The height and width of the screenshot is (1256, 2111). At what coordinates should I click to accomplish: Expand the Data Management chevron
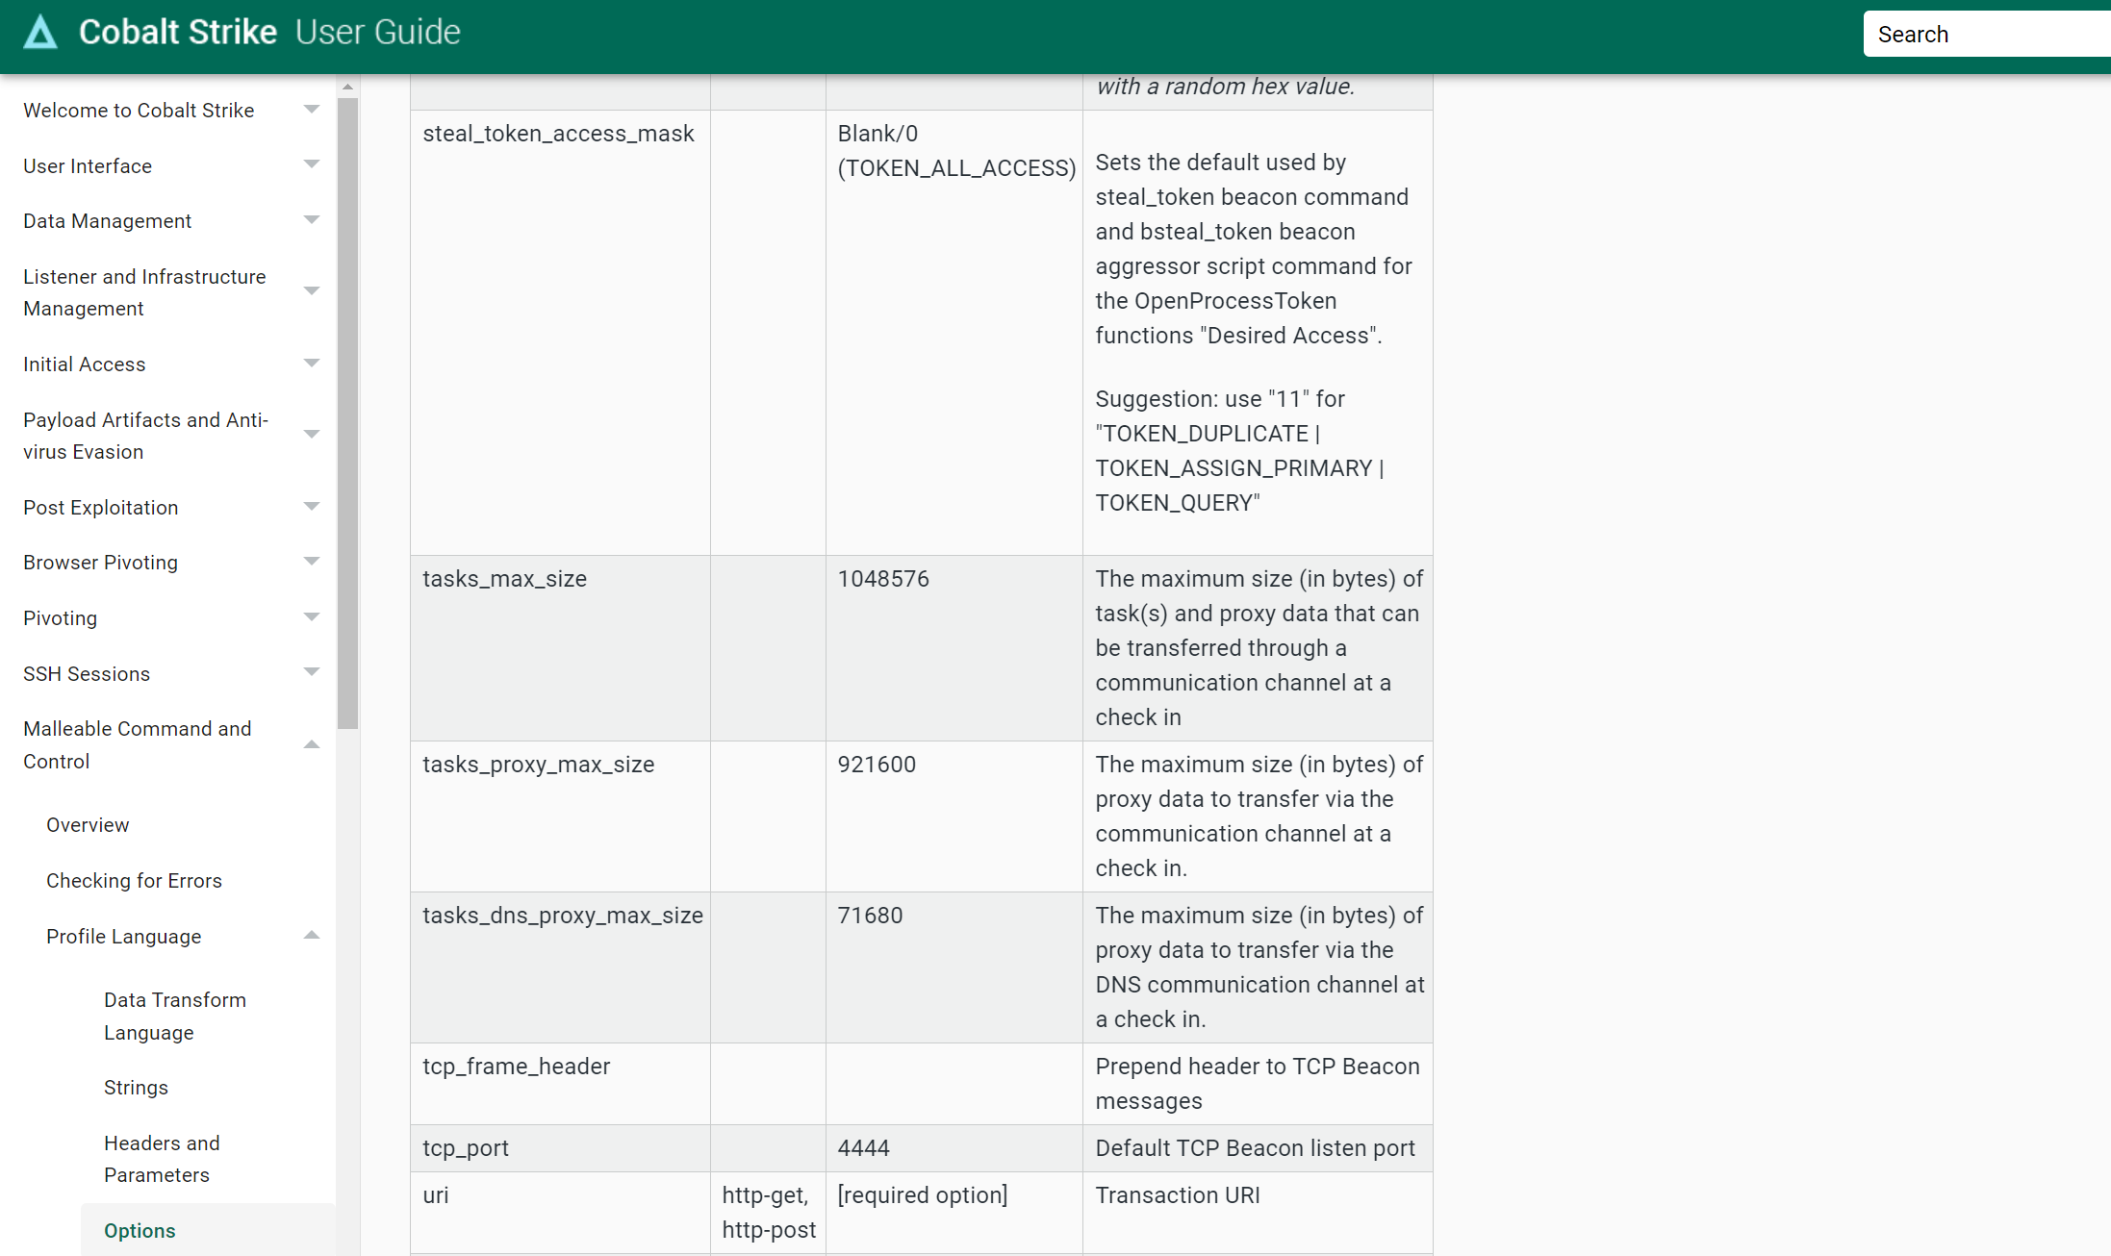[x=311, y=220]
